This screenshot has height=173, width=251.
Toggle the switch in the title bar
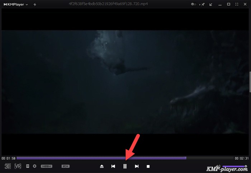coord(194,4)
